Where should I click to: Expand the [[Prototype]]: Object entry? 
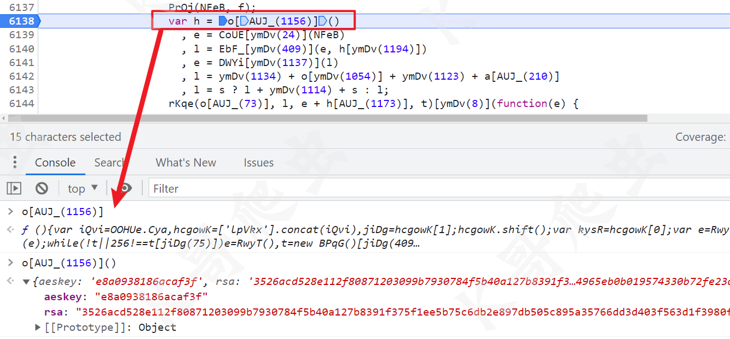pos(38,328)
